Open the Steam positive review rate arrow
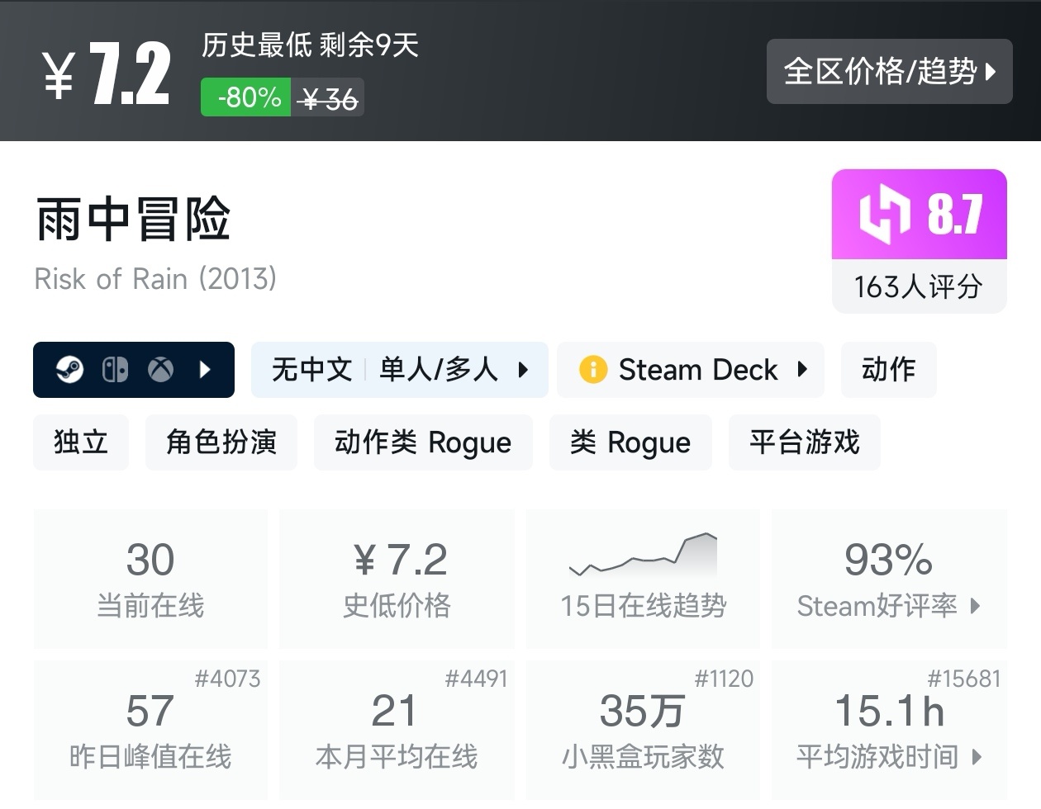 coord(976,606)
